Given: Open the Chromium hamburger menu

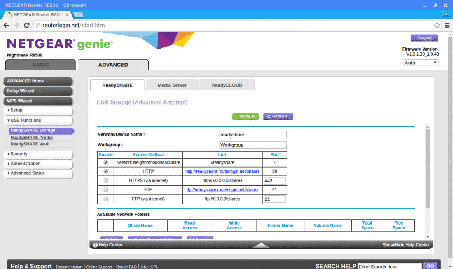Looking at the screenshot, I should tap(447, 26).
